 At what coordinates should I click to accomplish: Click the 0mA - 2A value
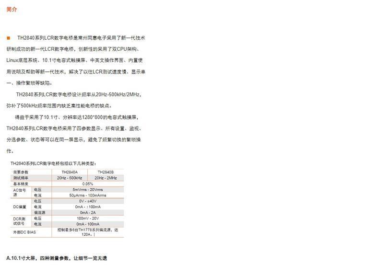coord(88,213)
